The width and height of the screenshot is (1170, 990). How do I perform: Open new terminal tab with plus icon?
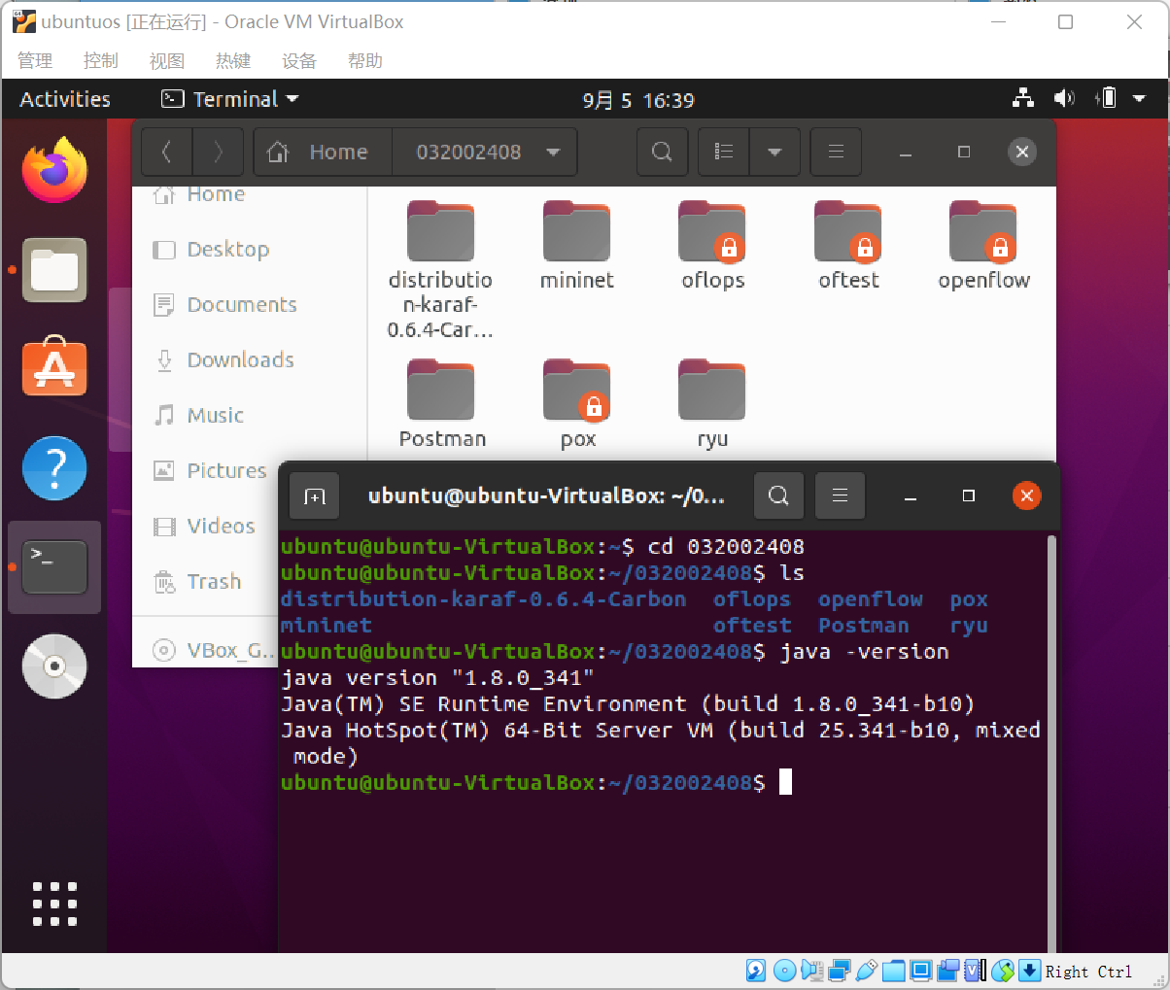coord(315,496)
